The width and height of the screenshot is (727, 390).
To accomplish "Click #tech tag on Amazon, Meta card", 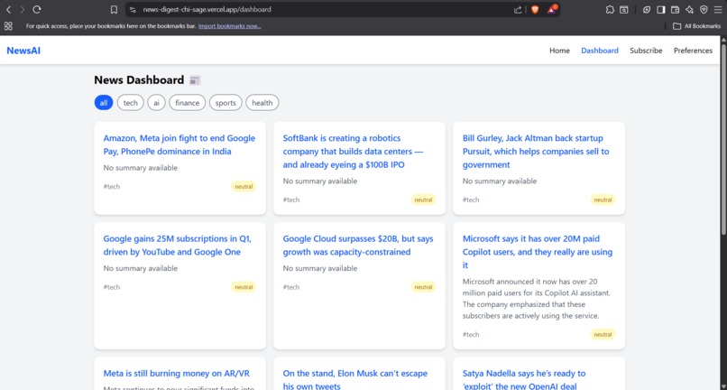I will (111, 187).
